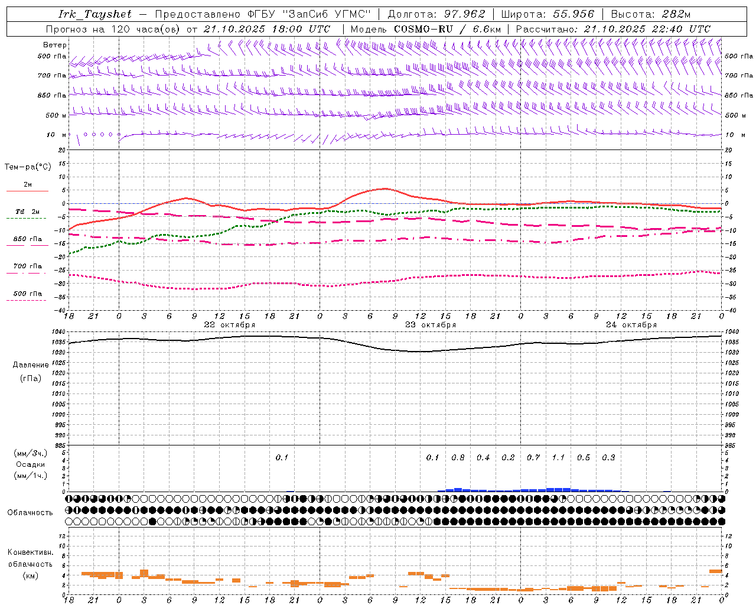Screen dimensions: 756x605
Task: Click the computed time 21.10.2025 22:40 UTC
Action: 647,29
